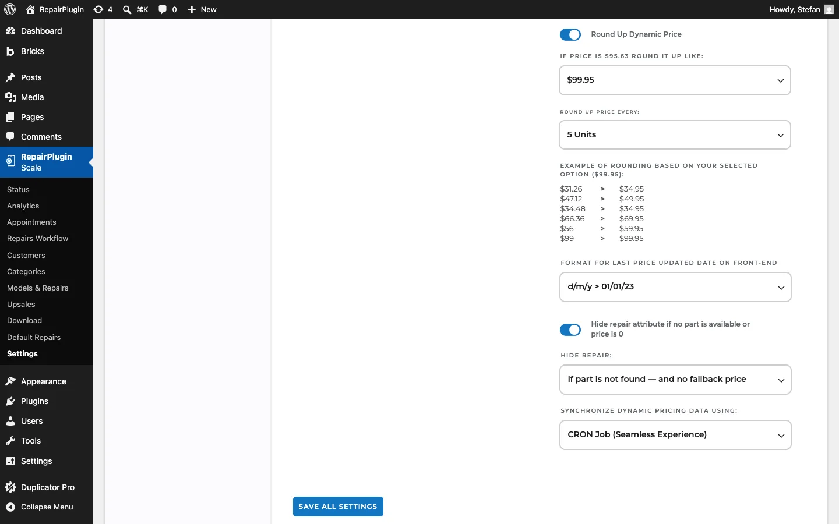The image size is (839, 524).
Task: Open Download submenu item
Action: pyautogui.click(x=24, y=321)
